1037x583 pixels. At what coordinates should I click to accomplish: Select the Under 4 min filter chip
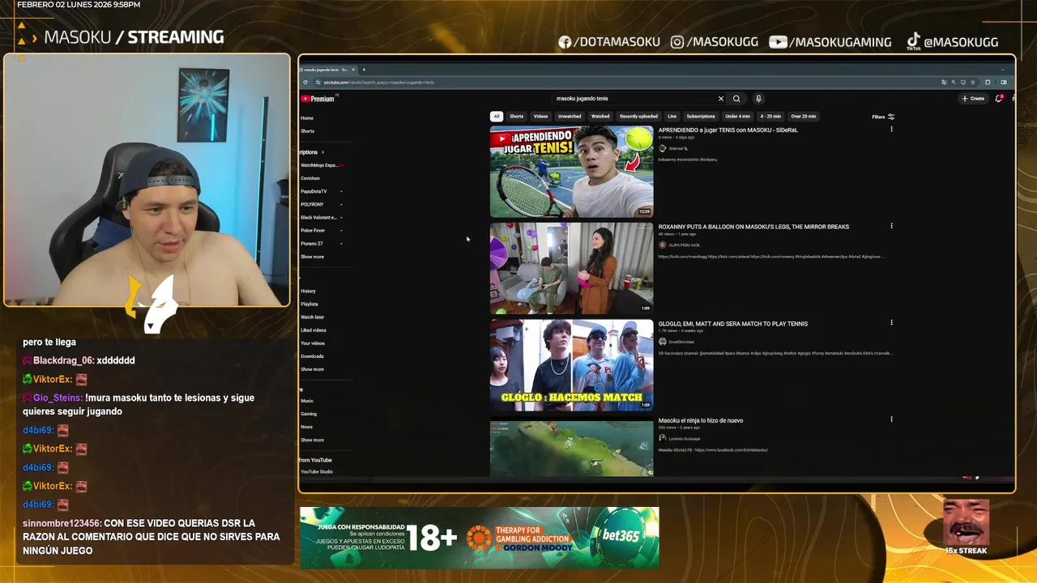pyautogui.click(x=738, y=117)
